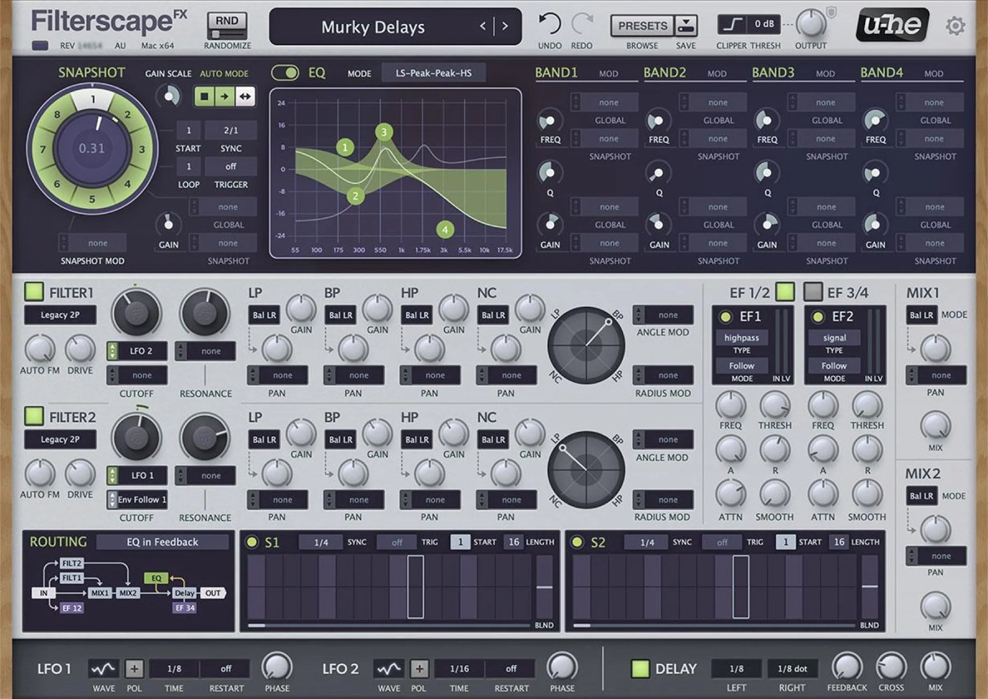Select BAND4 header
The width and height of the screenshot is (988, 699).
pyautogui.click(x=882, y=73)
